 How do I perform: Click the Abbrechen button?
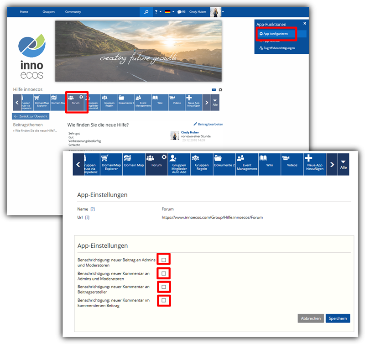[x=311, y=318]
